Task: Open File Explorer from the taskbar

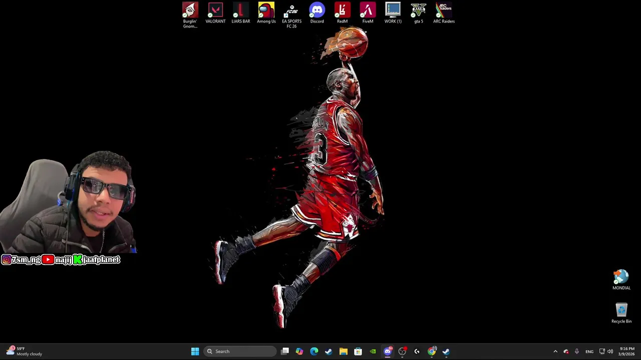Action: (344, 351)
